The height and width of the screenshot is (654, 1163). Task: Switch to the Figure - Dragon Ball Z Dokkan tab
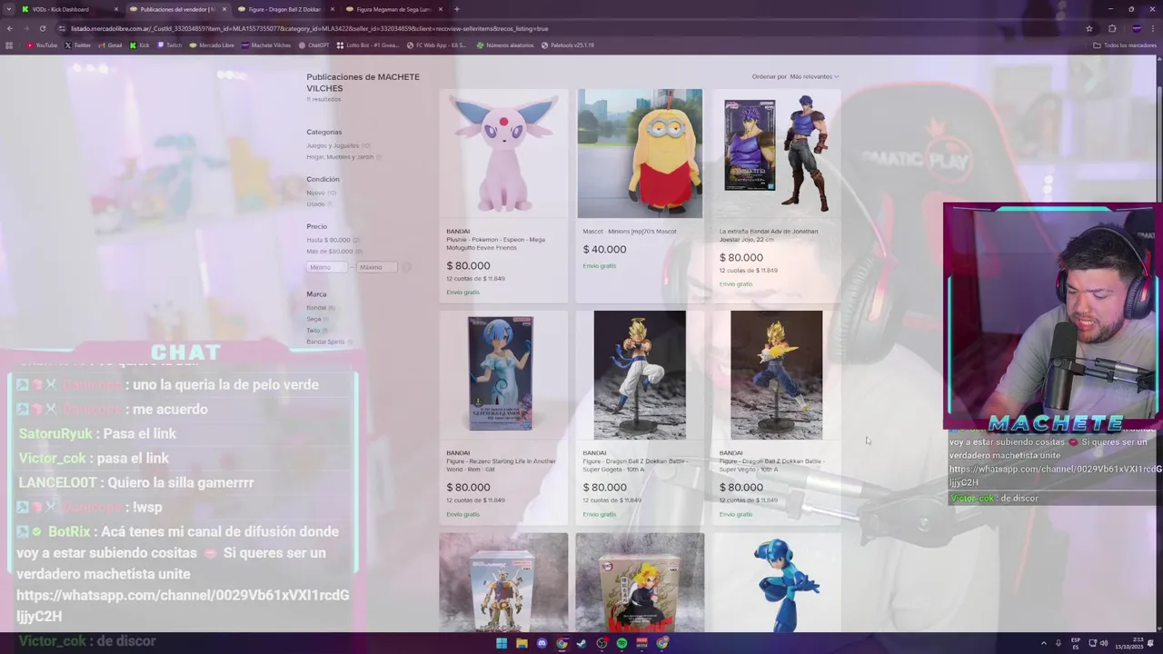[283, 9]
